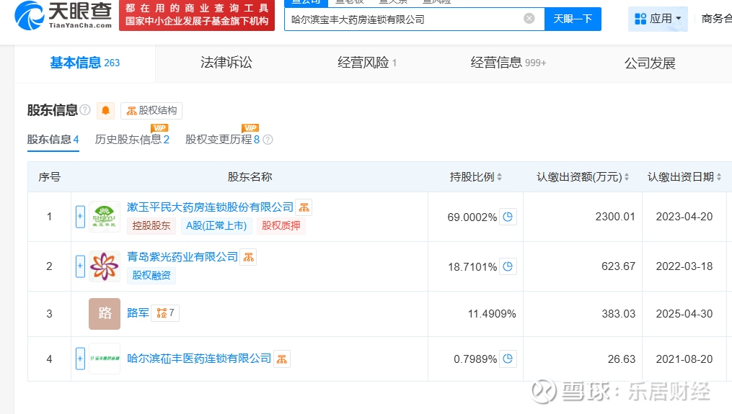
Task: Open shareholder 路军 link
Action: click(x=138, y=312)
